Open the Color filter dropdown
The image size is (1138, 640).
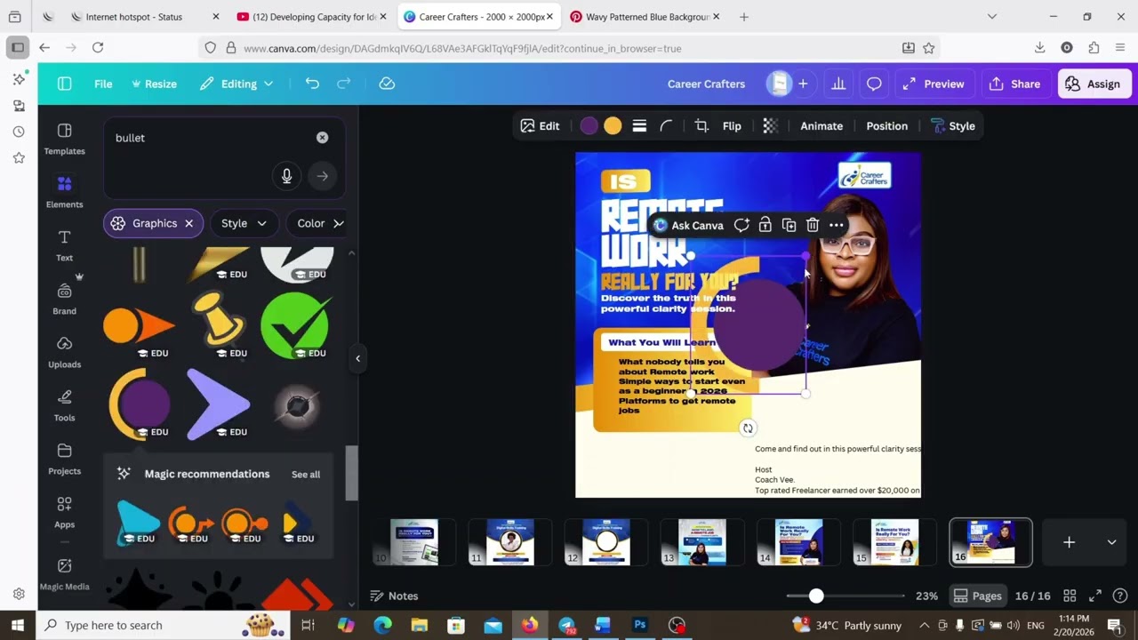tap(317, 223)
